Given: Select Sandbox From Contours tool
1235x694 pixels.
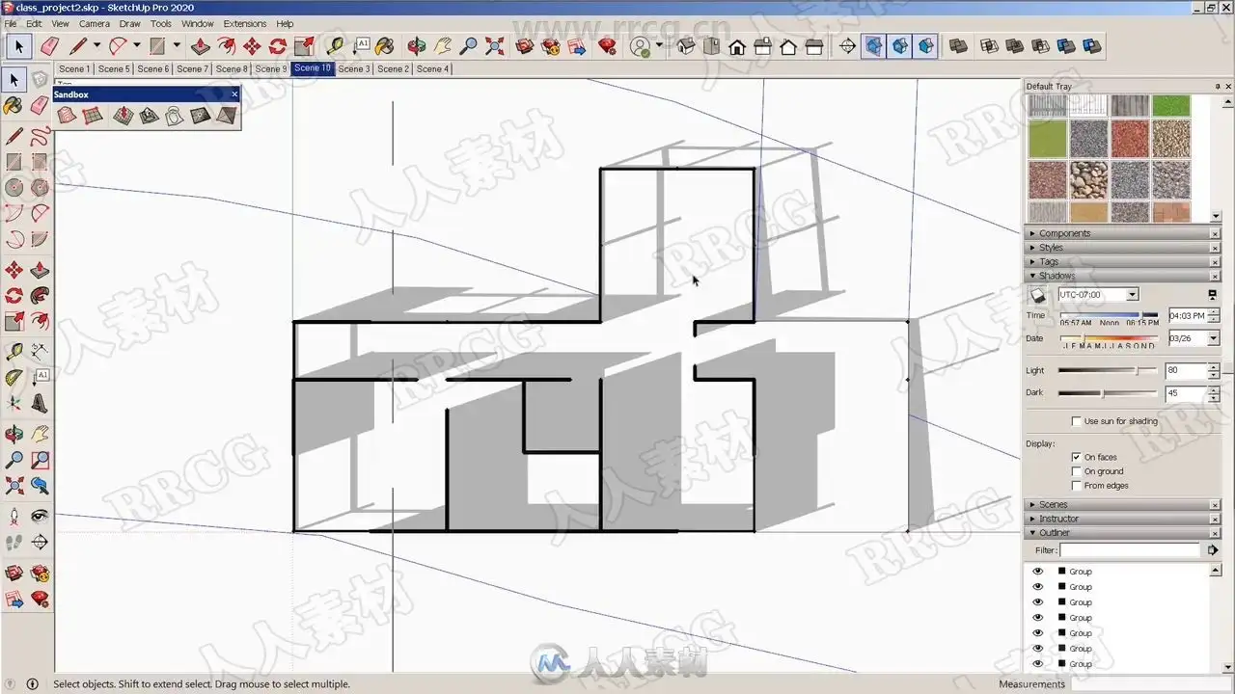Looking at the screenshot, I should pyautogui.click(x=67, y=116).
